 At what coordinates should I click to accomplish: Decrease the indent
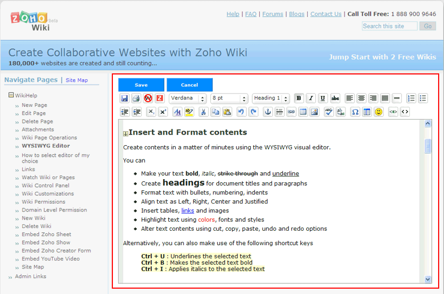[125, 112]
